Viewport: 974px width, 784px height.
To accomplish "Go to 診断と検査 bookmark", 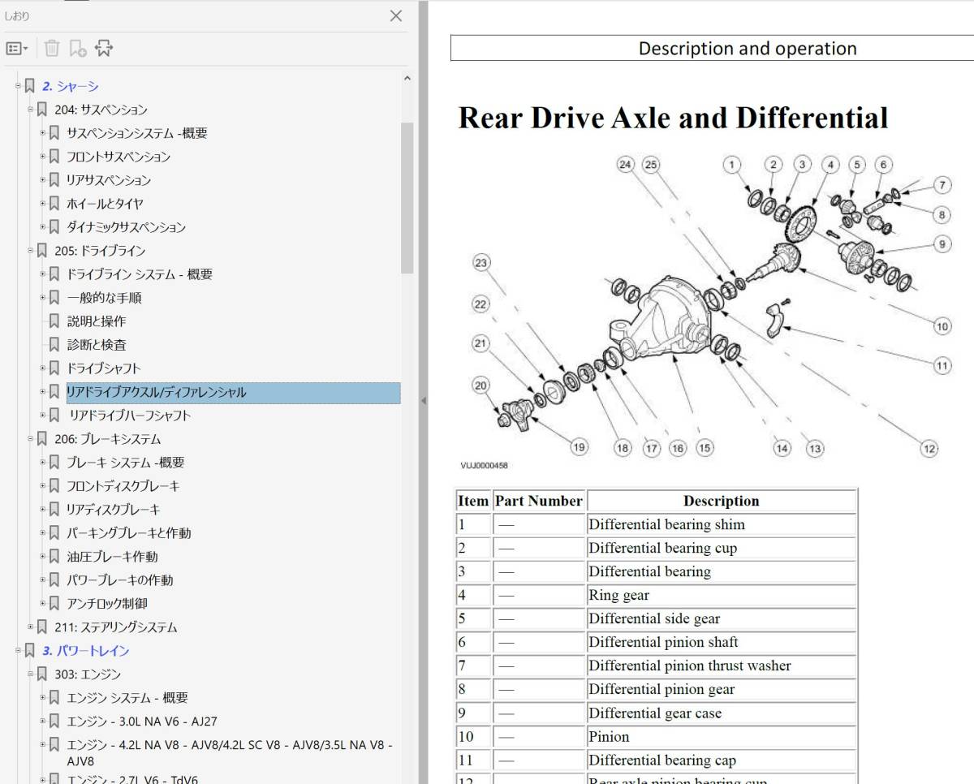I will pyautogui.click(x=97, y=345).
